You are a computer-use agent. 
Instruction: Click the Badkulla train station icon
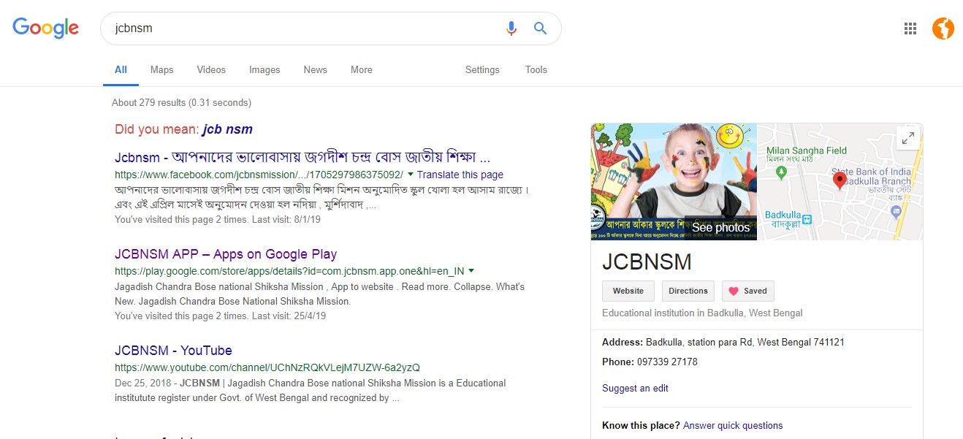tap(807, 218)
